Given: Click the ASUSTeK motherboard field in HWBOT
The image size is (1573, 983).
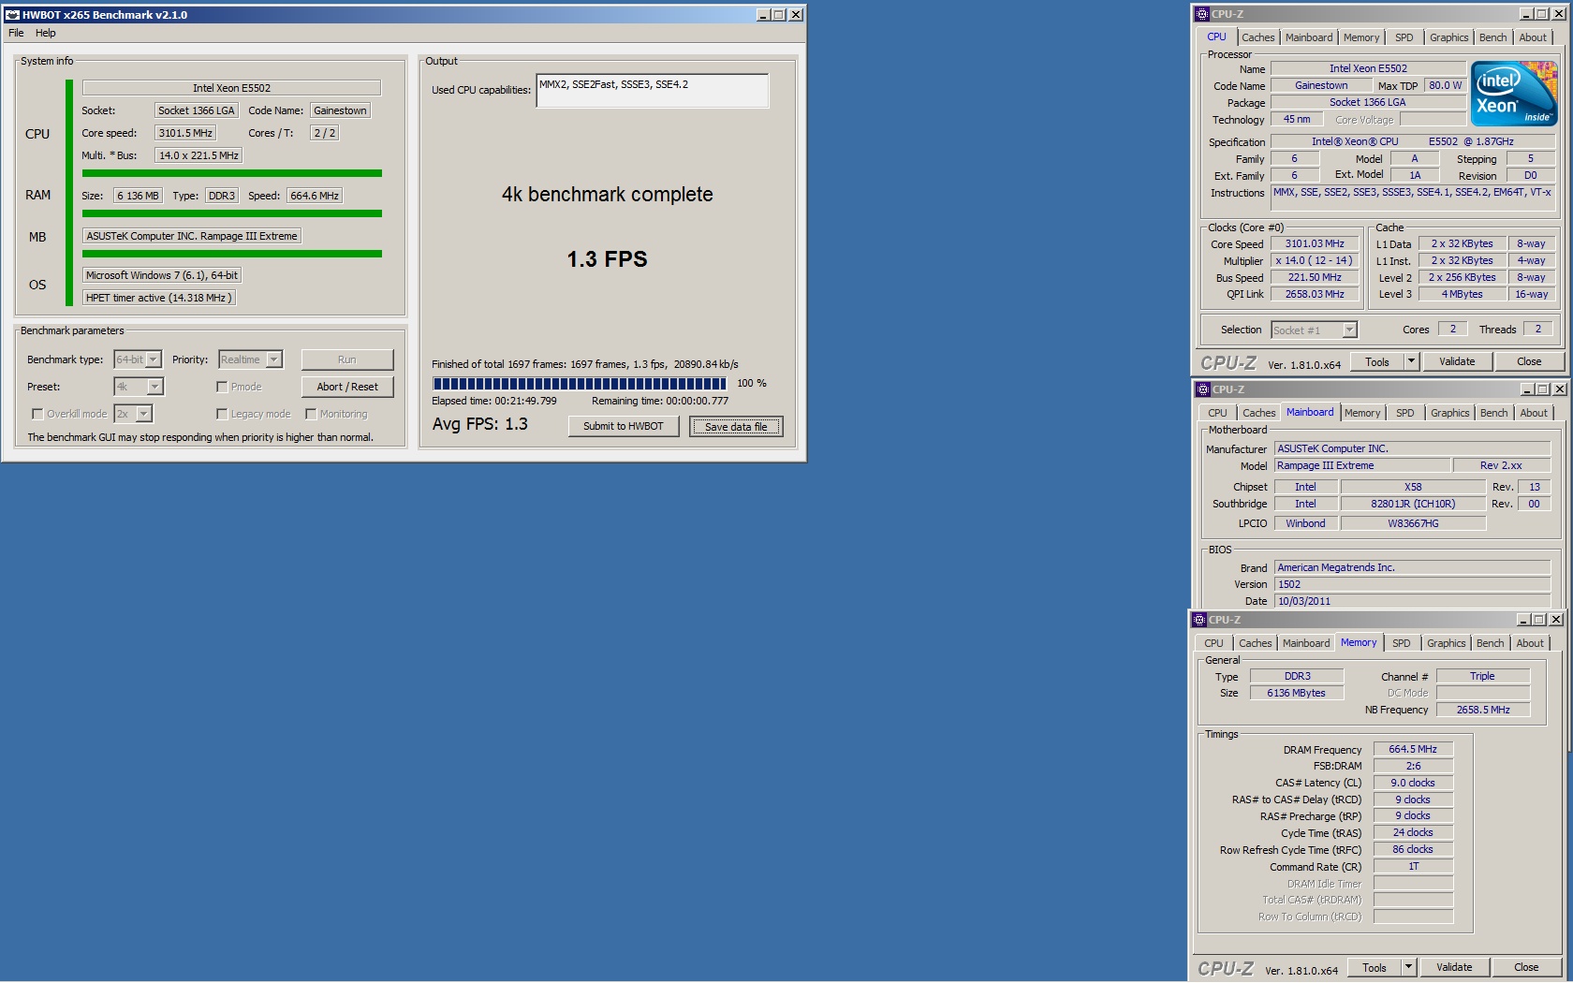Looking at the screenshot, I should 192,236.
